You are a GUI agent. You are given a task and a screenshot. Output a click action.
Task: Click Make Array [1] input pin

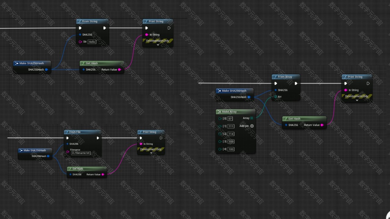220,126
